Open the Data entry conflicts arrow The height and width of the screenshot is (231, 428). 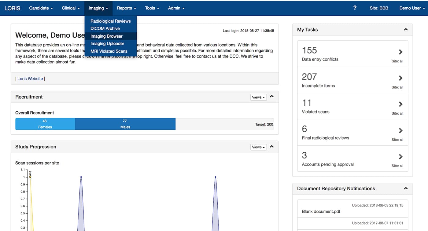point(400,52)
